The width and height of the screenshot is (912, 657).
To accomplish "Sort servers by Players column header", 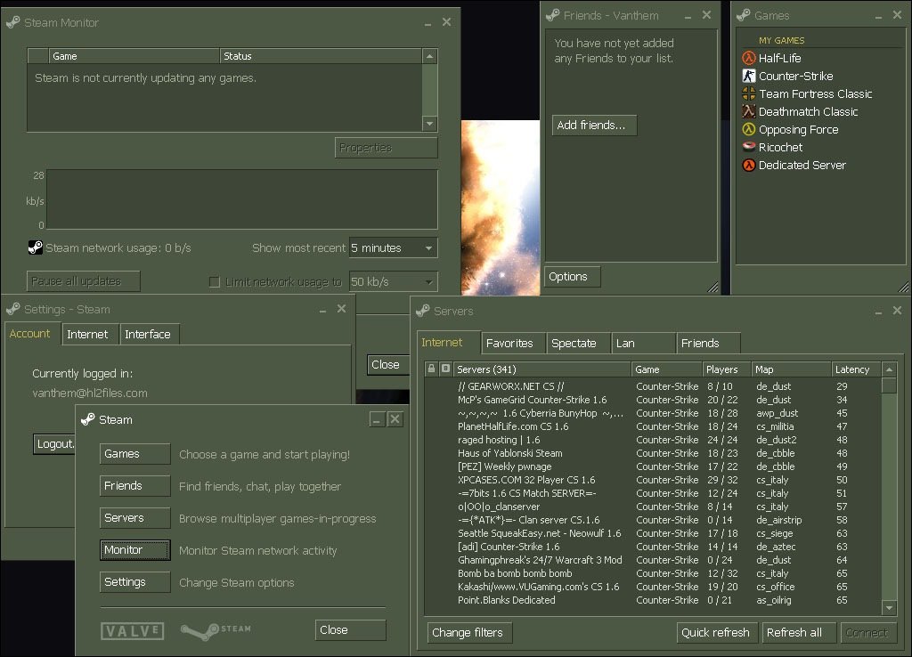I will pos(725,369).
